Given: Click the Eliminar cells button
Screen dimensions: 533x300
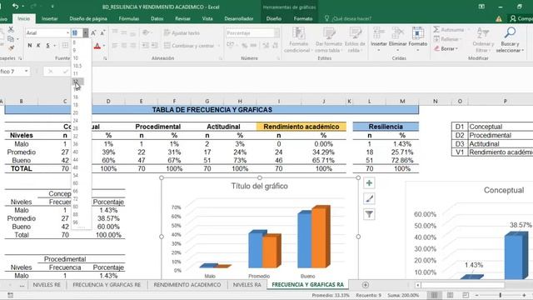Looking at the screenshot, I should [x=398, y=39].
